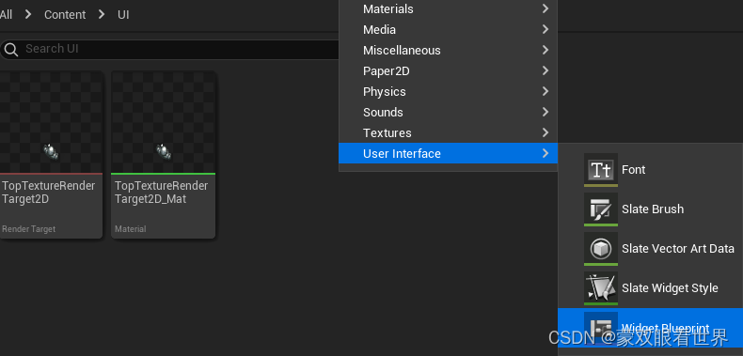Create a Widget Blueprint via its icon
743x356 pixels.
[x=601, y=328]
